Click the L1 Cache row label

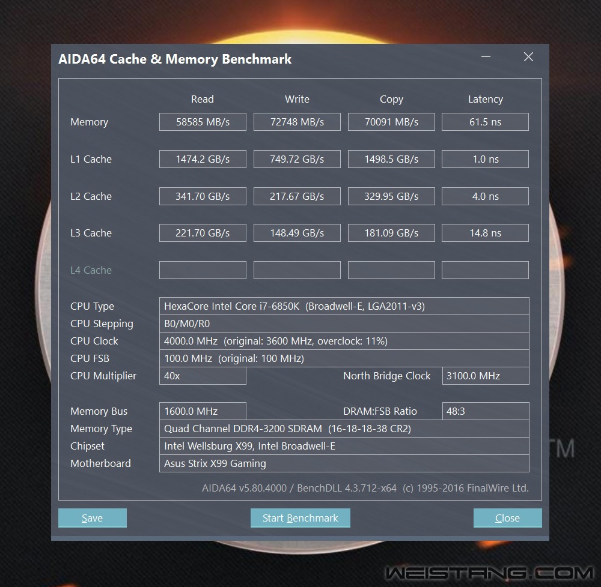(91, 159)
